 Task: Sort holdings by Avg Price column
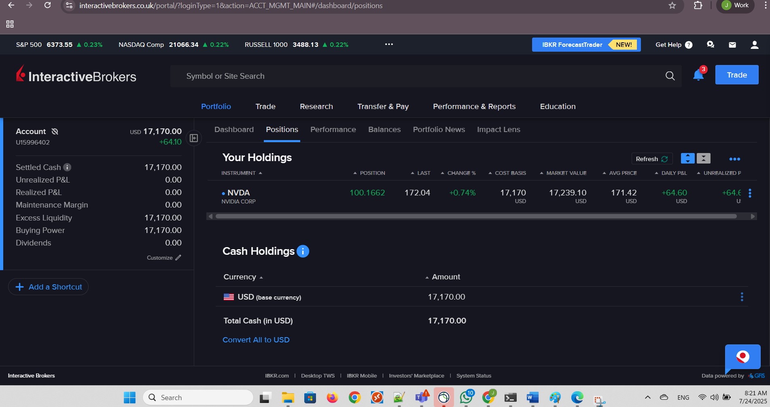click(619, 173)
